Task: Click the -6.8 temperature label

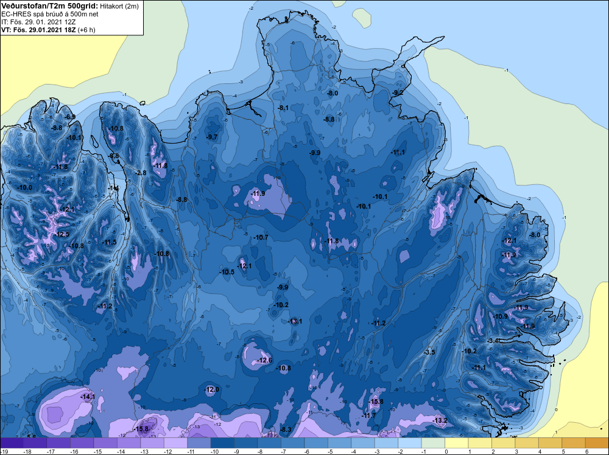Action: pos(114,156)
